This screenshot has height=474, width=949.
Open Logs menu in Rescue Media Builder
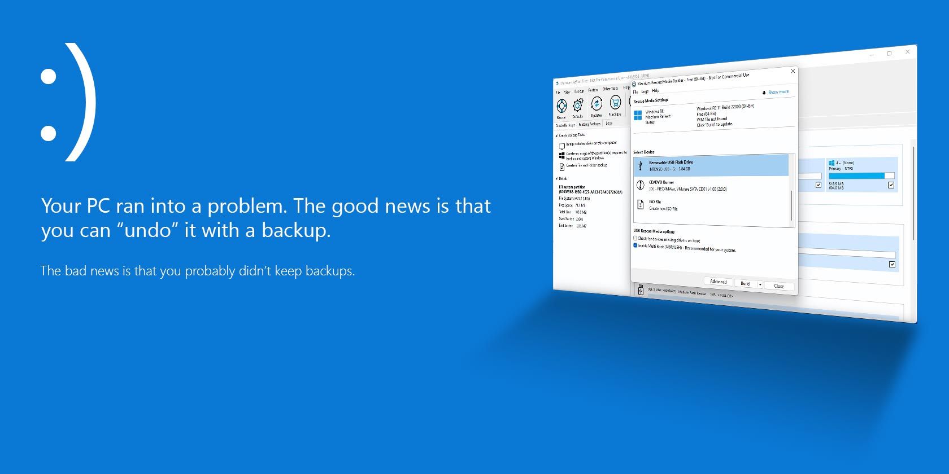(x=645, y=91)
